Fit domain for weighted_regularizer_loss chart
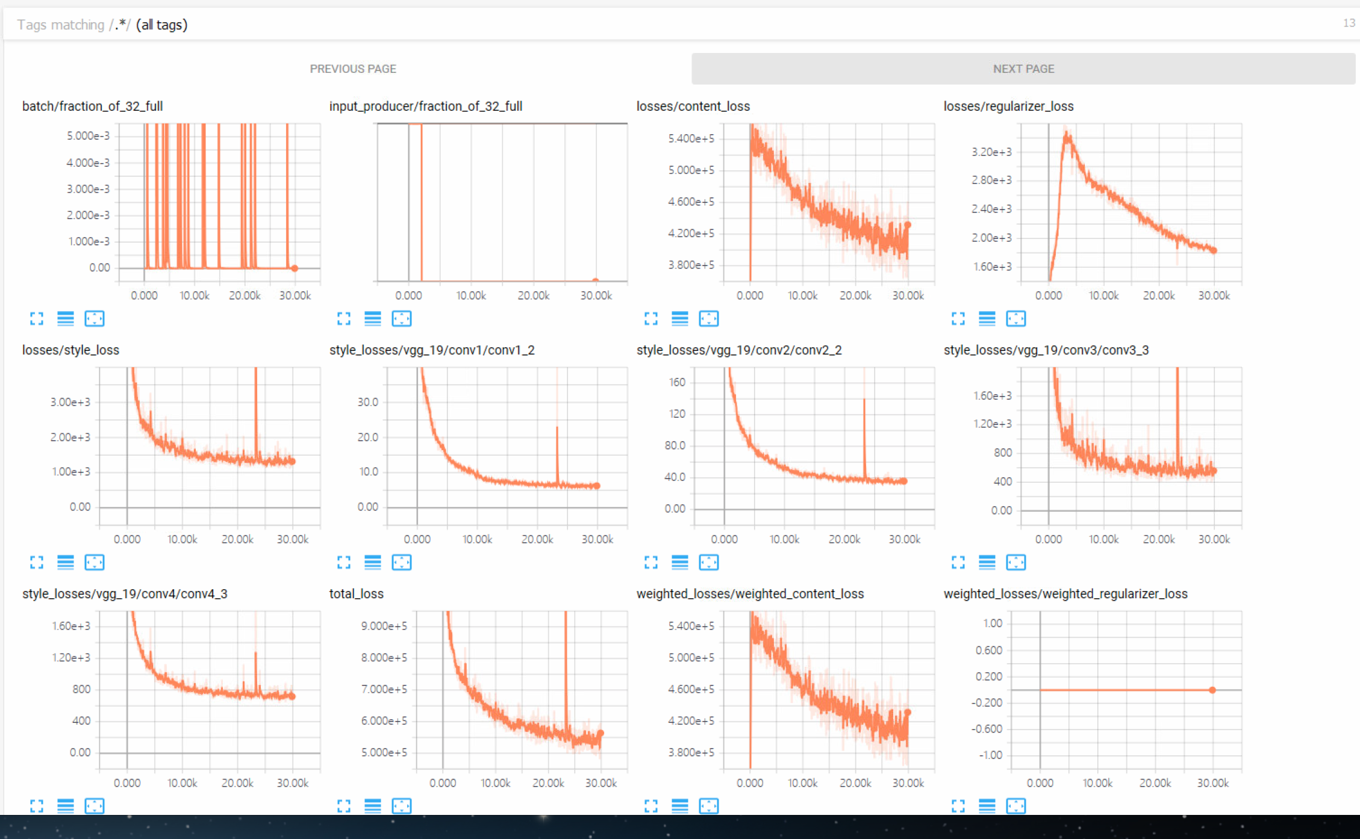The height and width of the screenshot is (839, 1360). 1015,806
